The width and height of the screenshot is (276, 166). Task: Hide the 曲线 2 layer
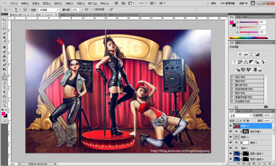[230, 148]
